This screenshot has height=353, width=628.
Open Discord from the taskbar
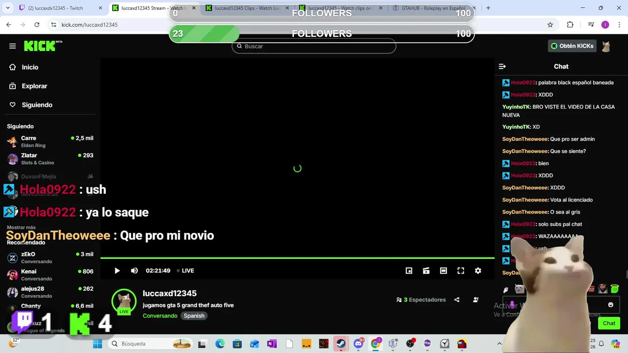click(x=359, y=344)
